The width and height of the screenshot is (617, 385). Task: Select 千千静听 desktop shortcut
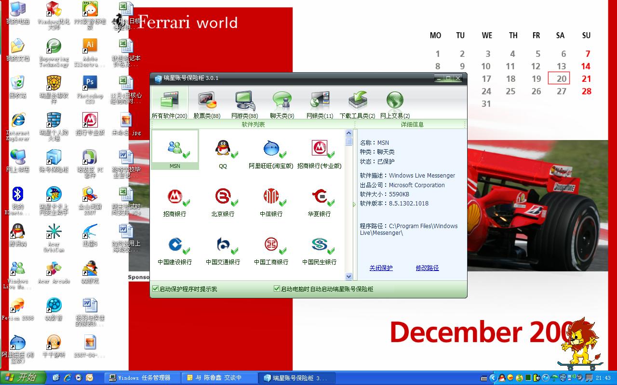tap(54, 346)
